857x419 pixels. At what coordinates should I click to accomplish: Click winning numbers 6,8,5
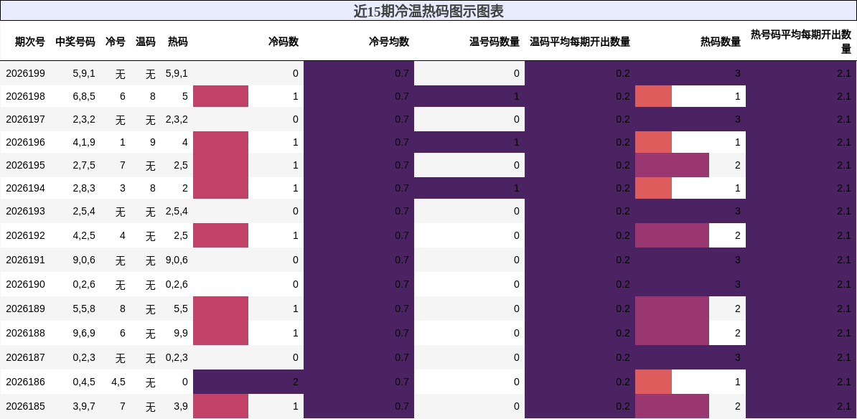(x=84, y=96)
